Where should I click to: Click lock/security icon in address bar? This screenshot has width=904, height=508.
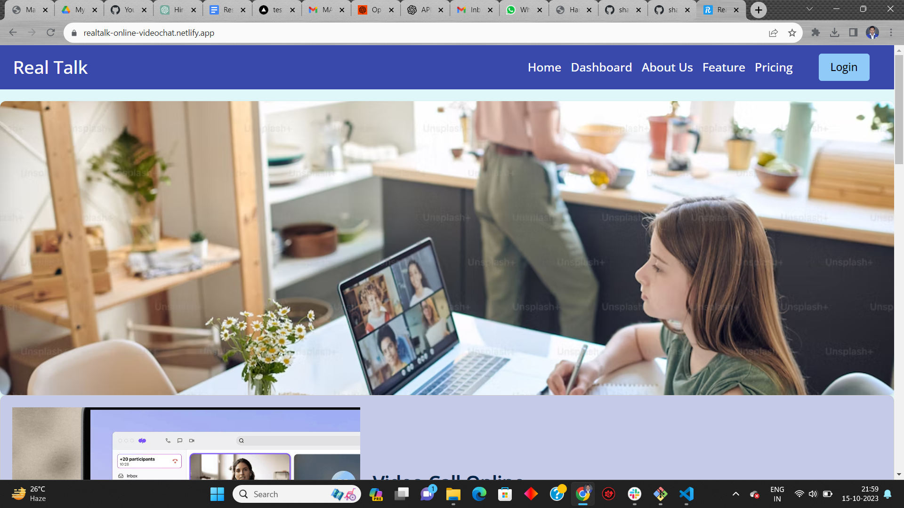click(x=74, y=33)
